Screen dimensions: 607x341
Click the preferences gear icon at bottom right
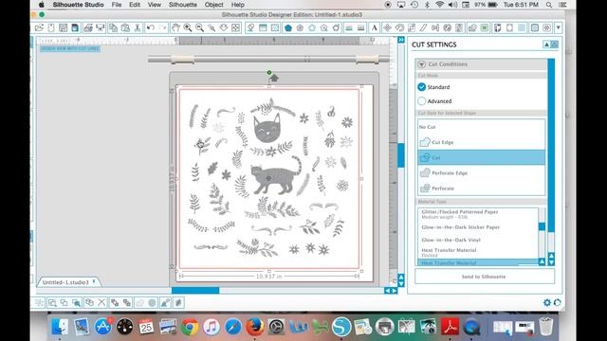[x=547, y=302]
